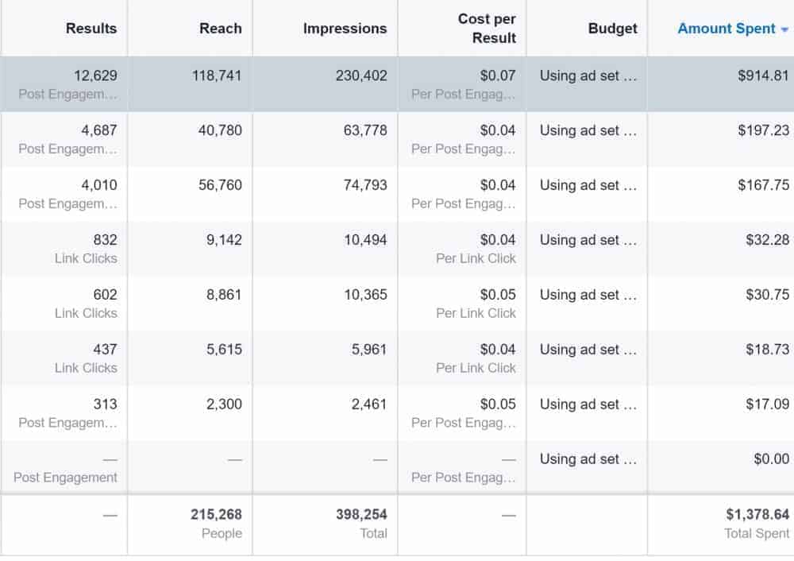Sort by the Impressions column header

345,29
